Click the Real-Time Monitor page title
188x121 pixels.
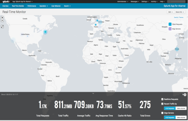coord(14,12)
